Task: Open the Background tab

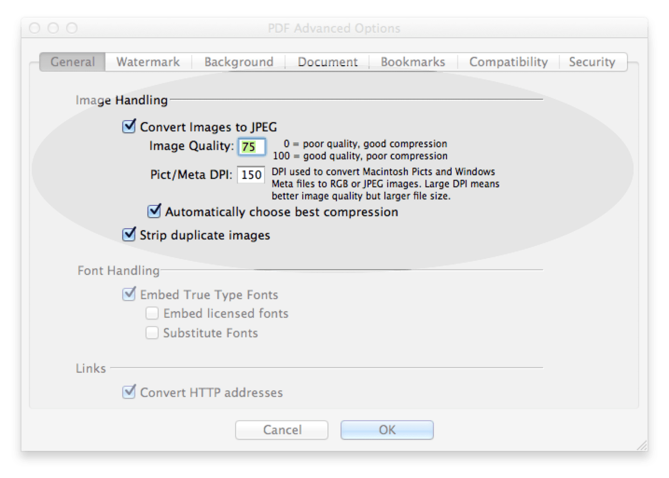Action: pyautogui.click(x=239, y=61)
